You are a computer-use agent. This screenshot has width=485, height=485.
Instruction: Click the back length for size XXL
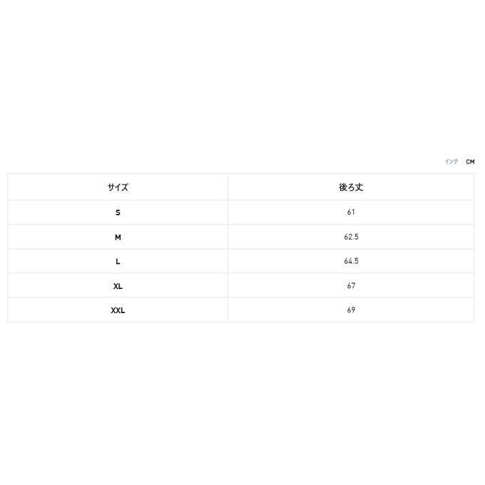[x=351, y=310]
